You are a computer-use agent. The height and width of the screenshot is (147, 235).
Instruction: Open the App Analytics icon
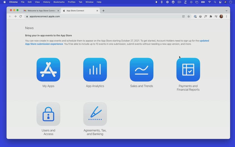click(x=95, y=70)
